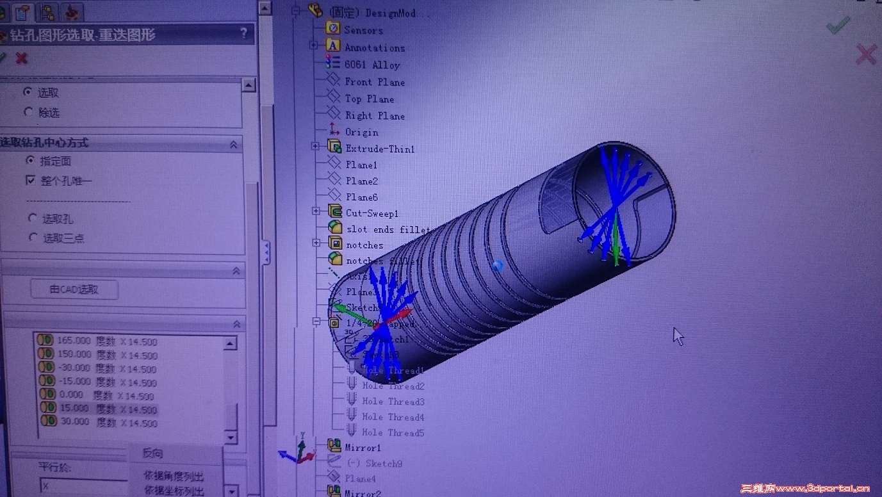
Task: Select Hole Thread4 in the tree
Action: (x=393, y=417)
